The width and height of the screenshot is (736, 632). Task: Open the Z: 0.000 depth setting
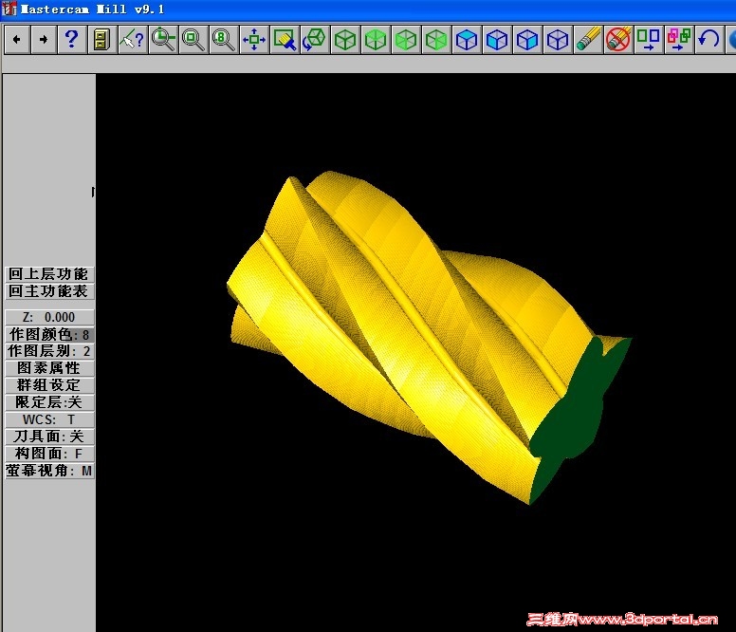coord(49,317)
